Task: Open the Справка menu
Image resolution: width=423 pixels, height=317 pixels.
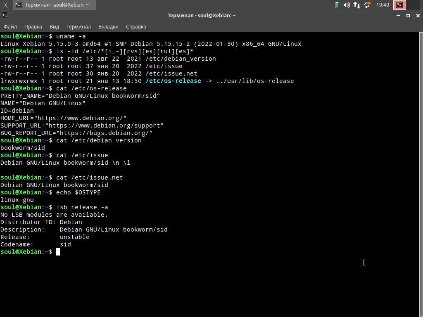Action: tap(136, 27)
